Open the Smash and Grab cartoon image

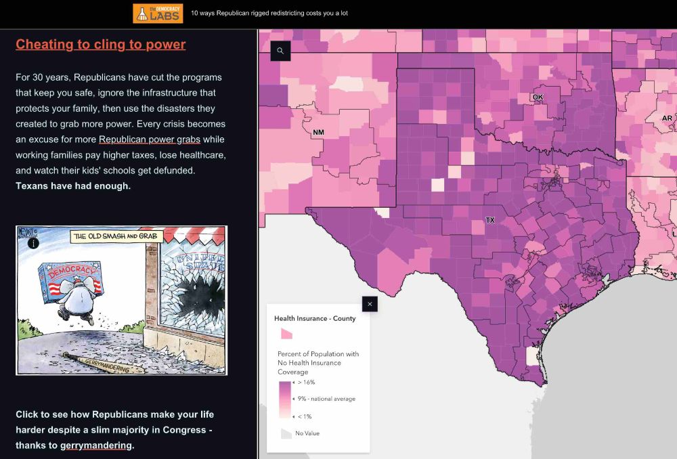pyautogui.click(x=121, y=300)
